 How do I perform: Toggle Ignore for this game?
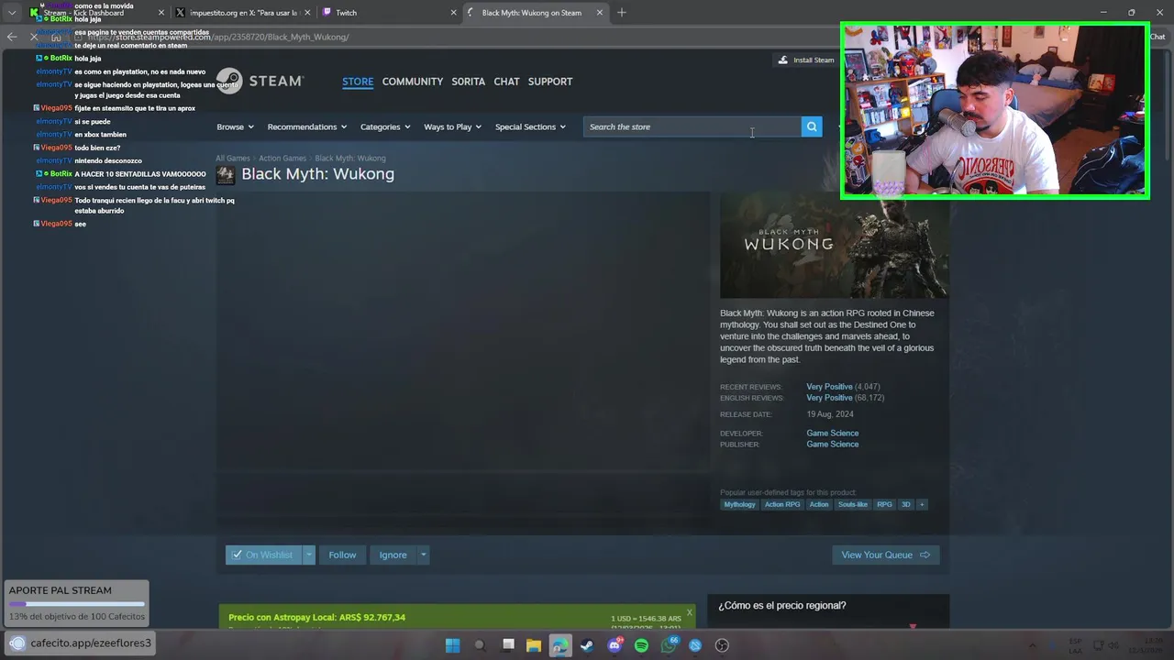pyautogui.click(x=393, y=555)
